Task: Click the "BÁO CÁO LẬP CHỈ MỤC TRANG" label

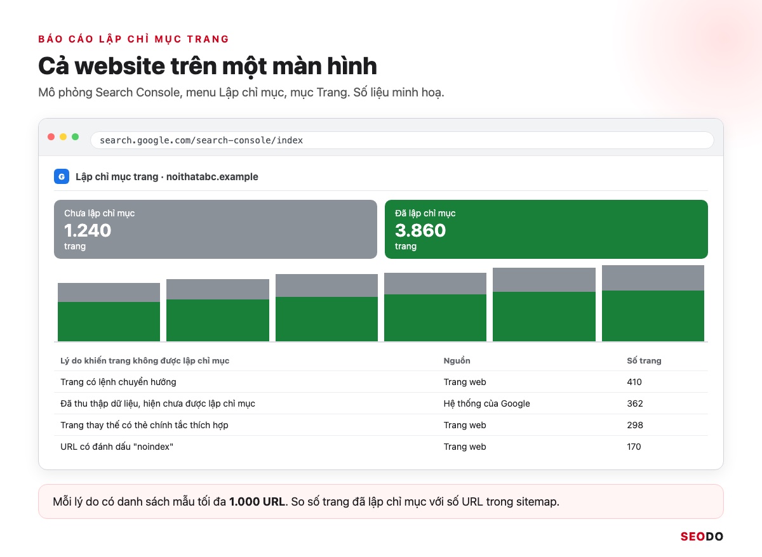Action: [x=133, y=39]
